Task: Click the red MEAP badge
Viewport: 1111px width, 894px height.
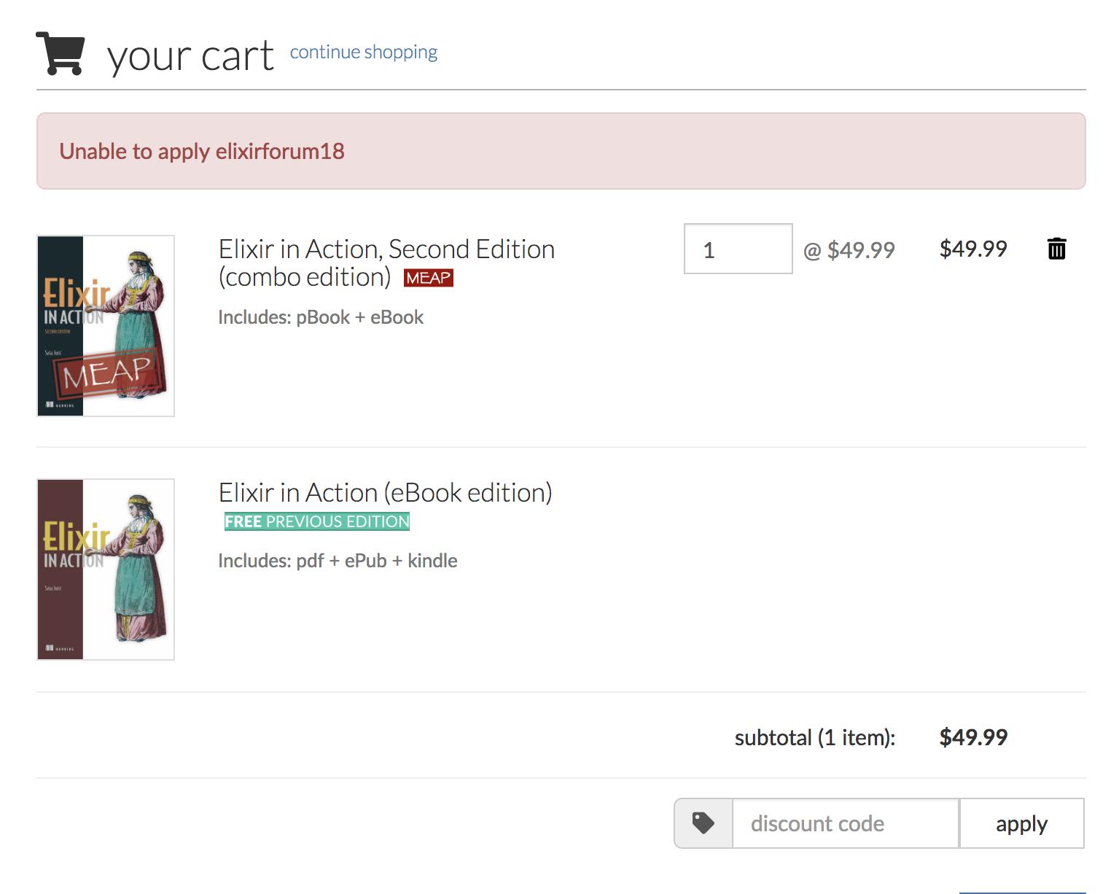Action: pos(429,278)
